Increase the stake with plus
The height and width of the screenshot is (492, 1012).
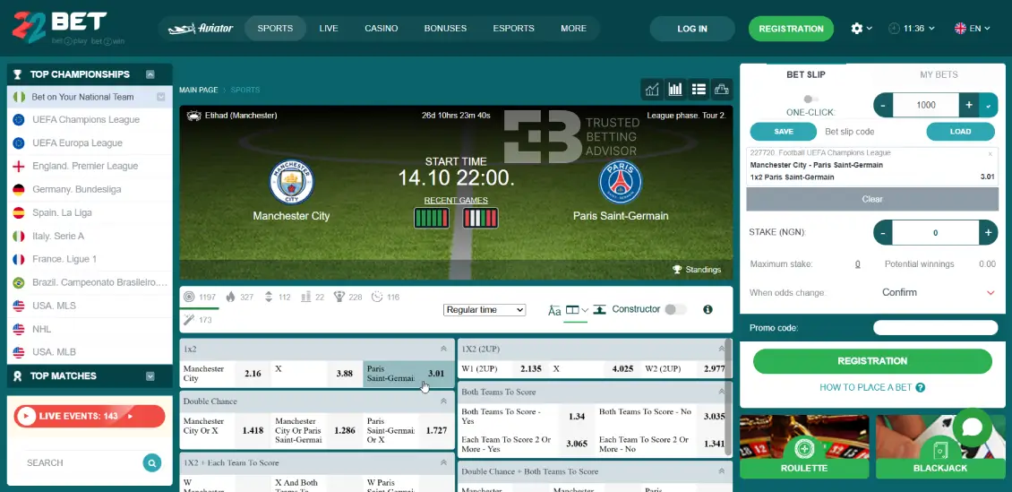[x=988, y=232]
